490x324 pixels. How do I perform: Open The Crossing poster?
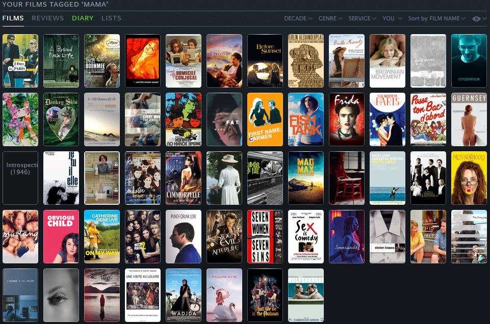[x=469, y=236]
